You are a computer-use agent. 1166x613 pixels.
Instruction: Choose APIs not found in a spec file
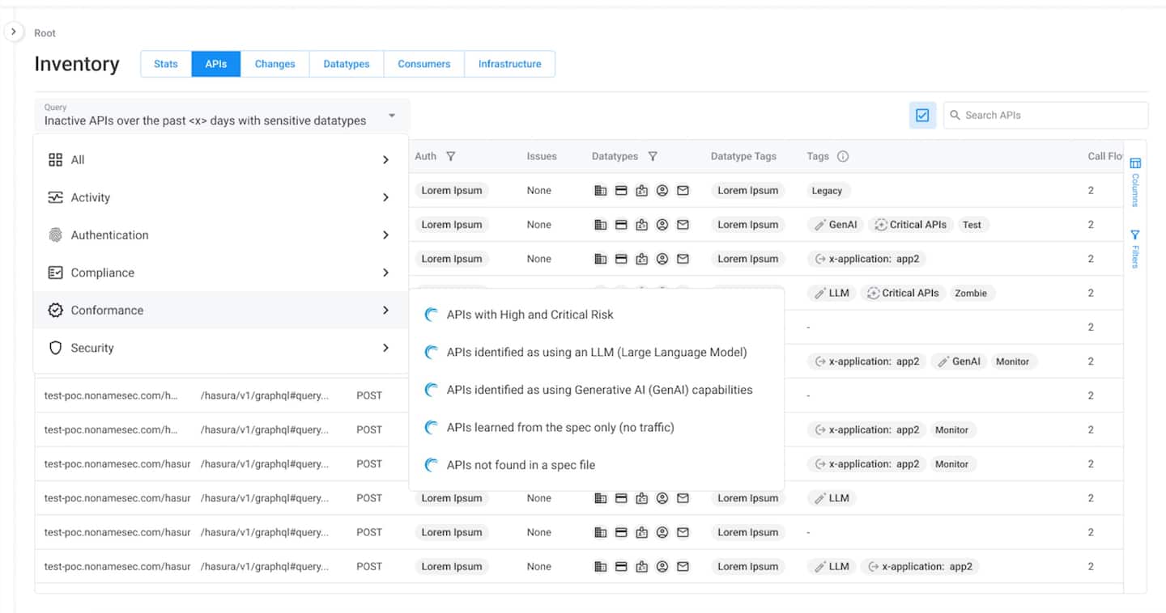point(521,465)
